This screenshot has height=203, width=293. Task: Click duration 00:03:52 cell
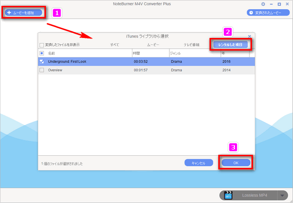coord(141,61)
